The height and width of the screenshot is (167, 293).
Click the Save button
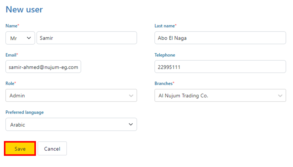click(x=20, y=149)
